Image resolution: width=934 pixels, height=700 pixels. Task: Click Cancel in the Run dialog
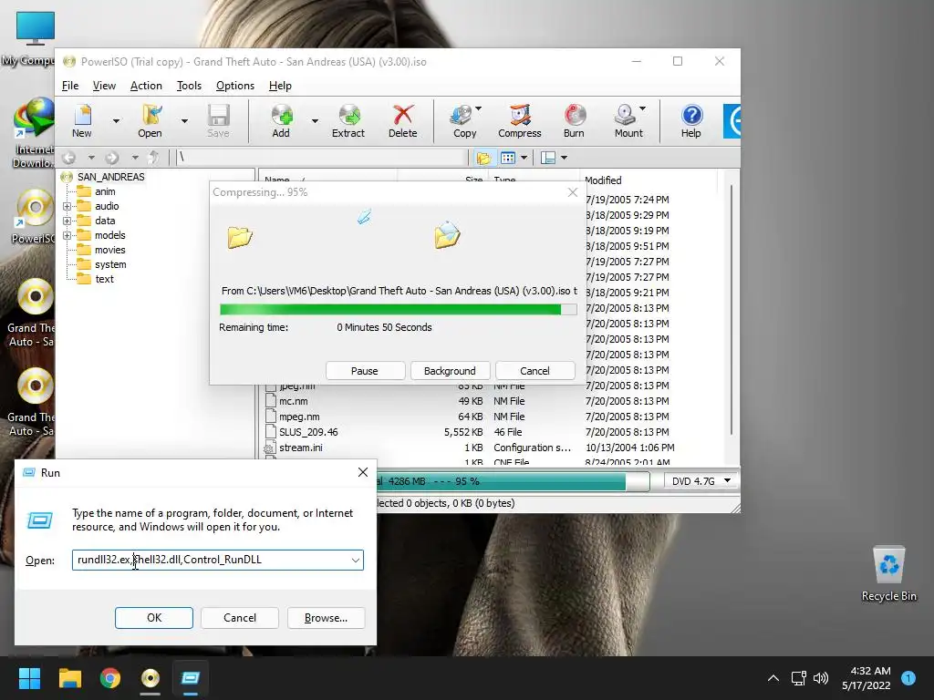pyautogui.click(x=240, y=618)
